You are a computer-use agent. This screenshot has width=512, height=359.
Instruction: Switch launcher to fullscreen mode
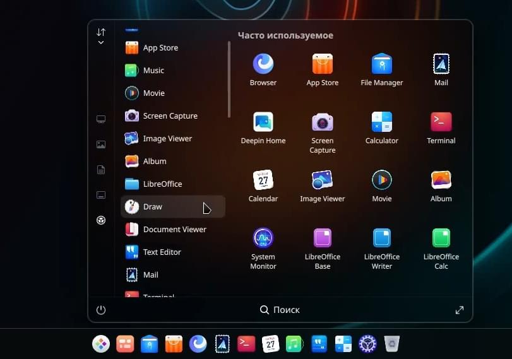tap(460, 310)
